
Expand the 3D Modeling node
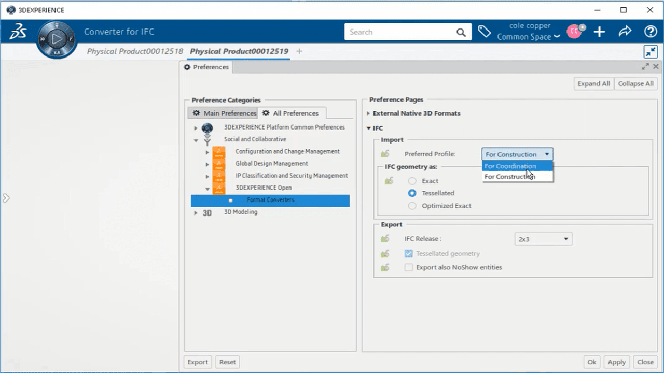click(196, 212)
